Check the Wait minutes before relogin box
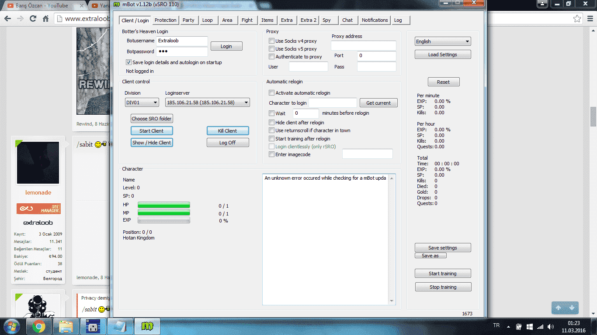 click(x=272, y=113)
